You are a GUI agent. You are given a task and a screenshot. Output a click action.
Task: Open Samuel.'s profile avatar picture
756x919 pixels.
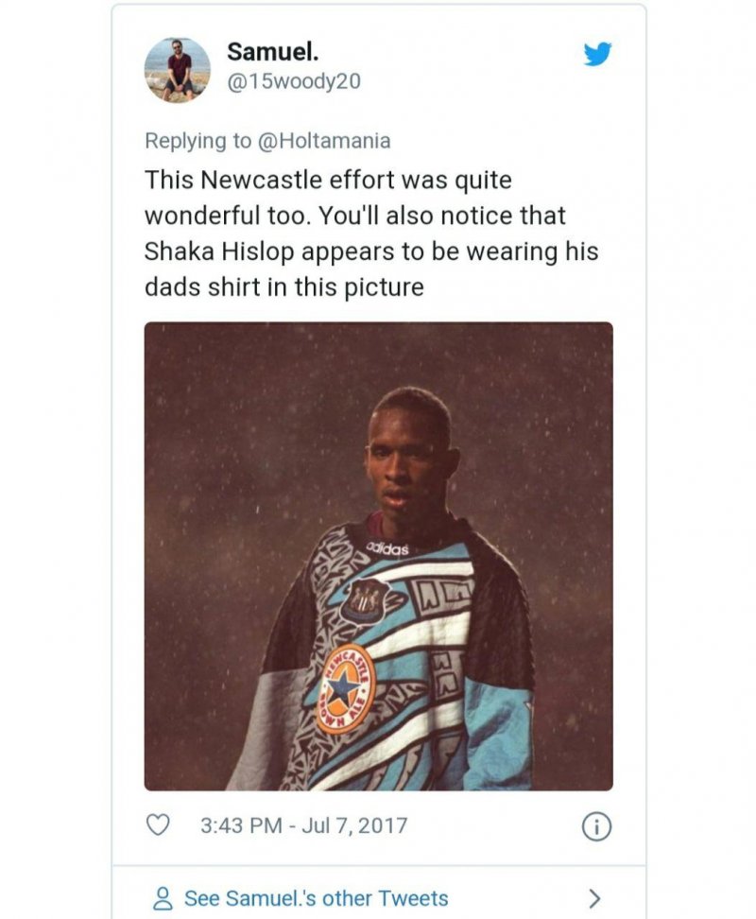coord(178,70)
